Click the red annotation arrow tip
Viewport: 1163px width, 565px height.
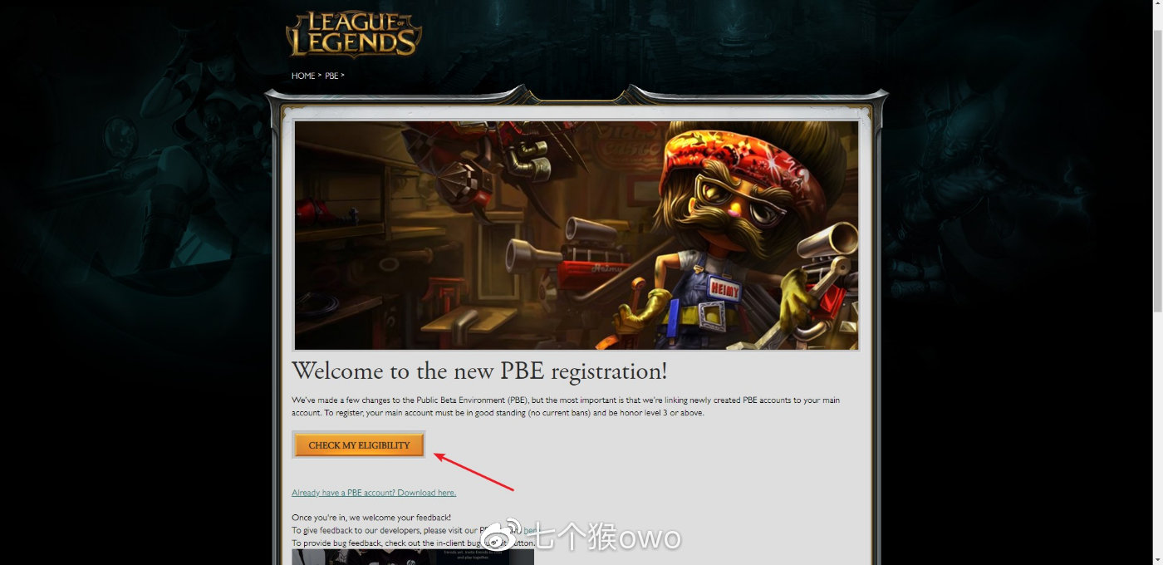point(438,454)
